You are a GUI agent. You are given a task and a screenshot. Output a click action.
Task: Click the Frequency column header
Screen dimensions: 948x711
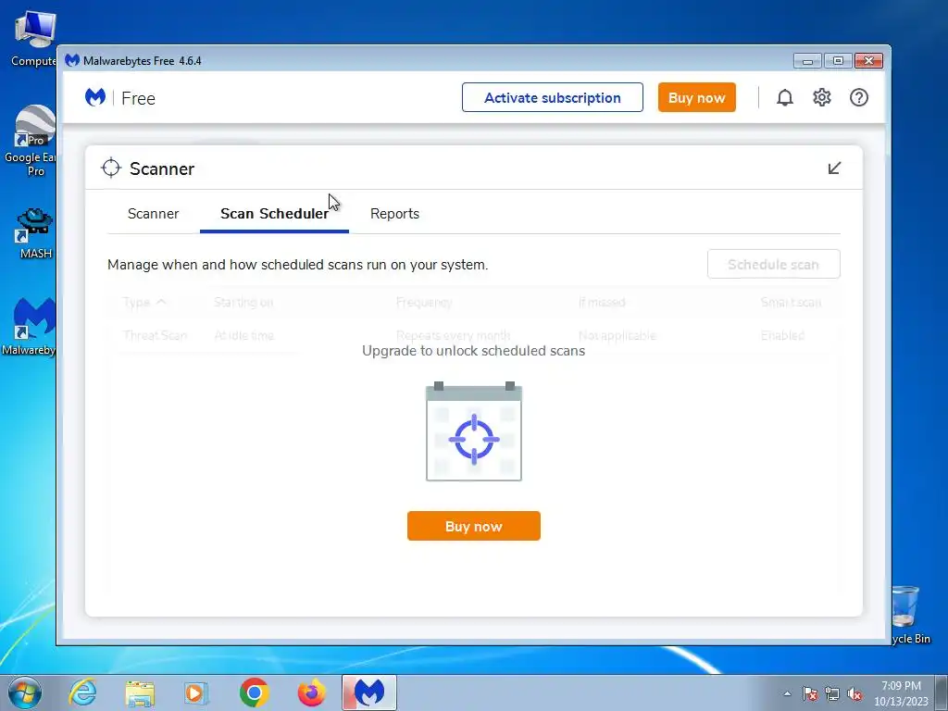(x=424, y=303)
